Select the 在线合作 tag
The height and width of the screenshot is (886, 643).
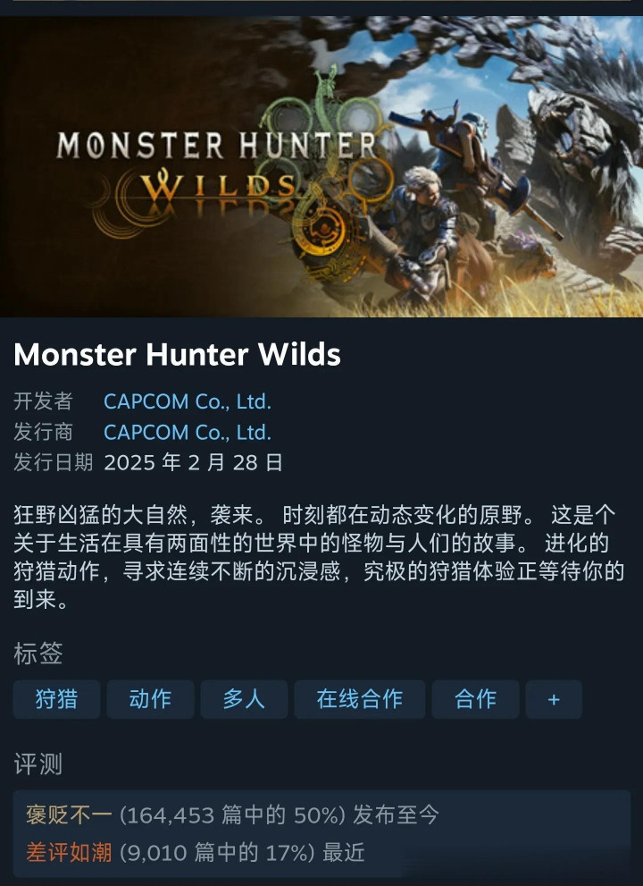point(360,699)
